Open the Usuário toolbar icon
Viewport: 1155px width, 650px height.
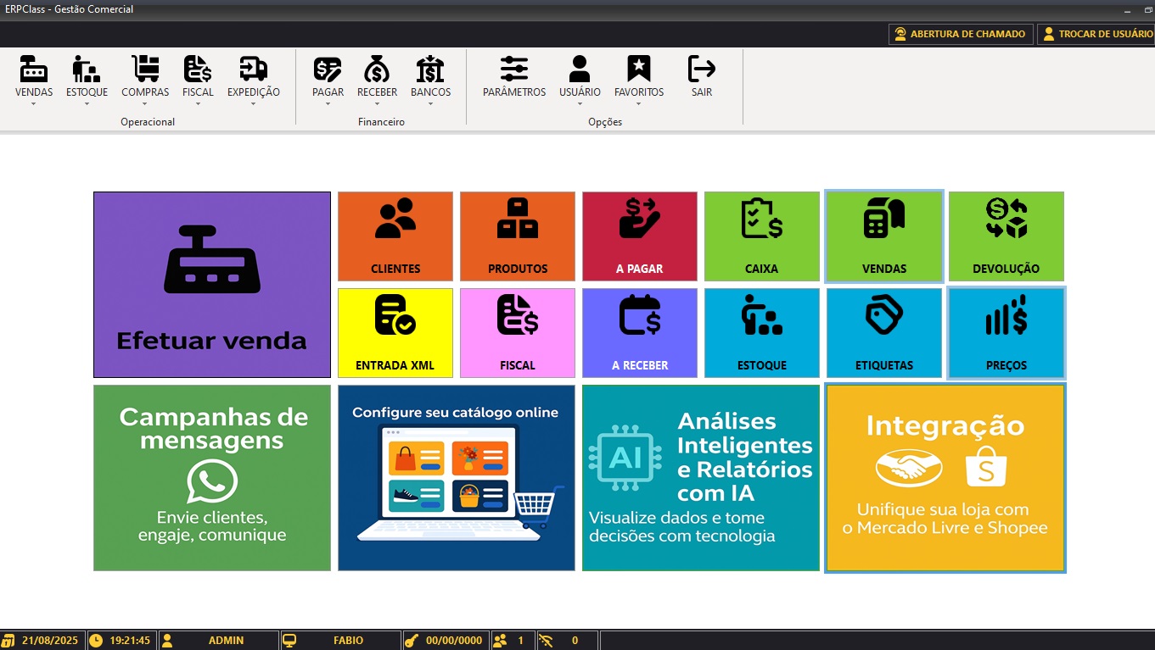tap(580, 69)
